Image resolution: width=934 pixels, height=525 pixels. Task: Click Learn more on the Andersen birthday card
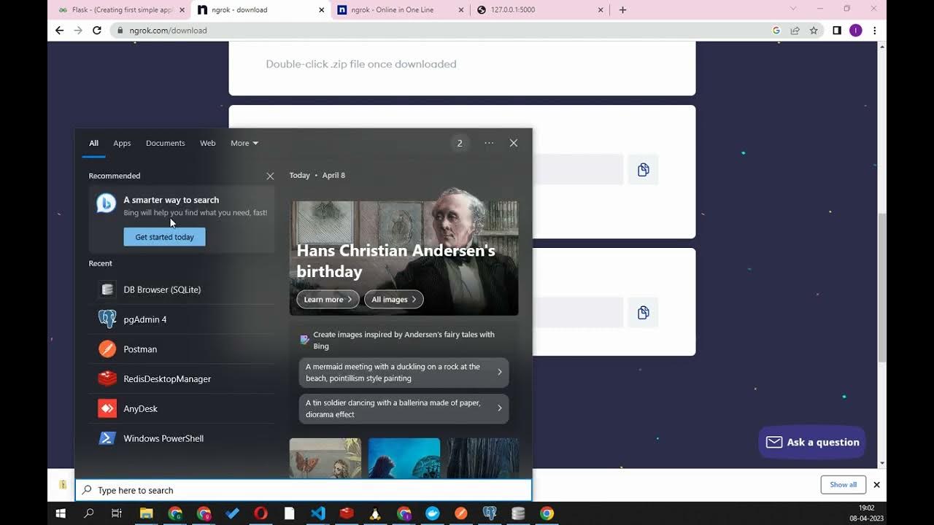coord(328,300)
